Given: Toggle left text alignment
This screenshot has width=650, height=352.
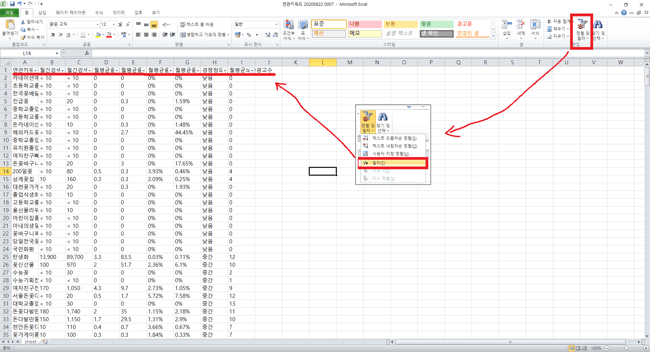Looking at the screenshot, I should pos(138,35).
